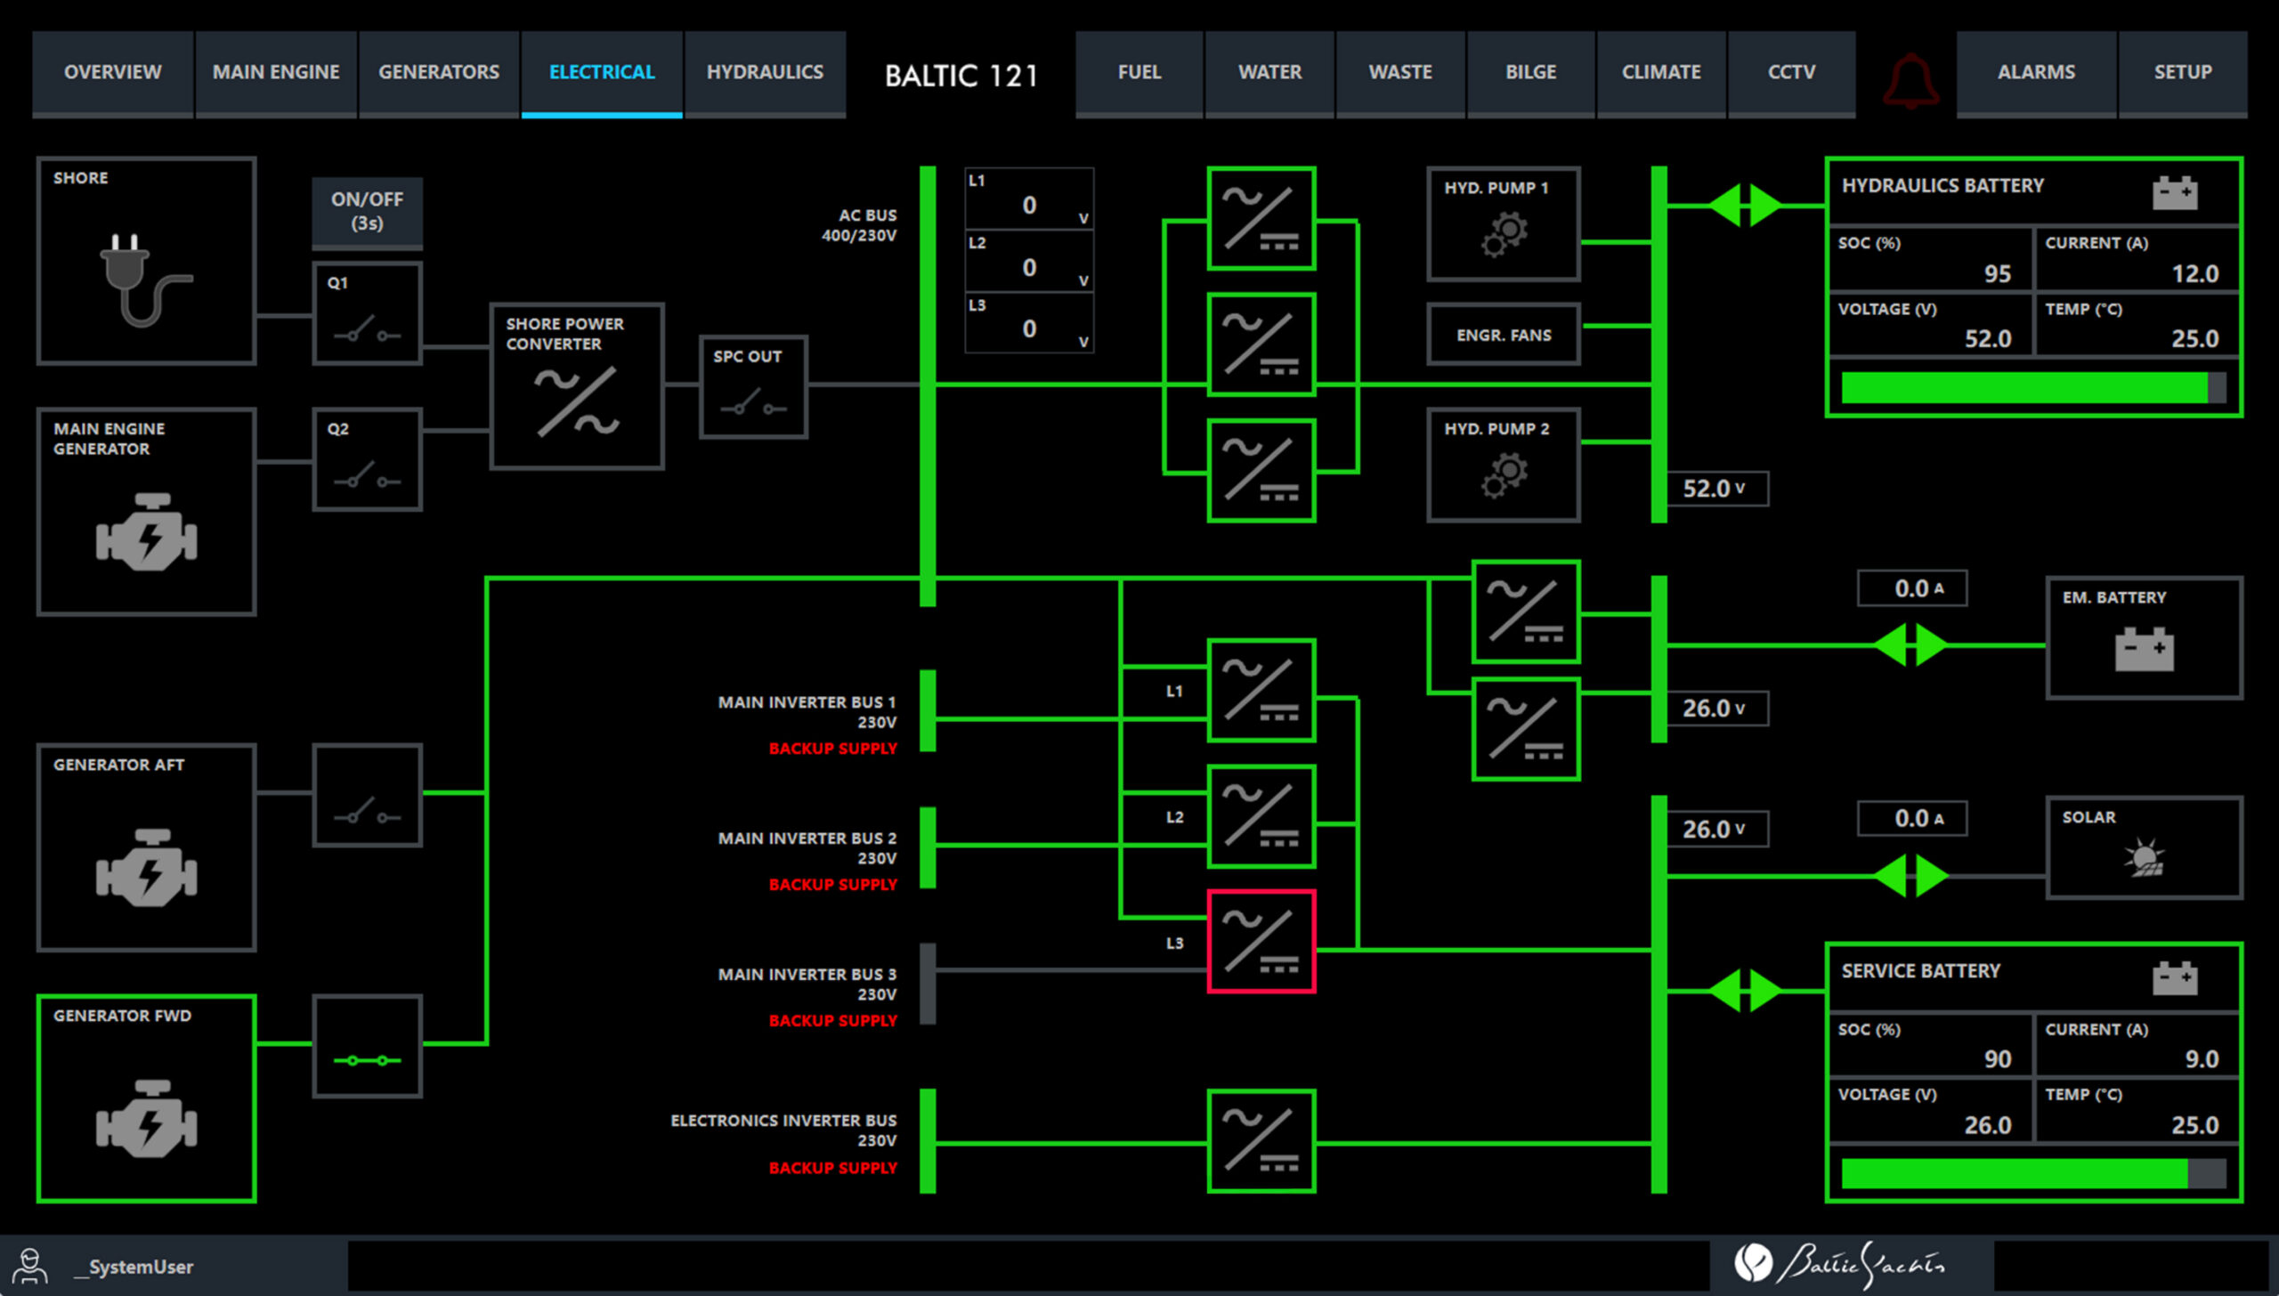Screen dimensions: 2279x1296
Task: Click the alarm bell icon
Action: click(1910, 80)
